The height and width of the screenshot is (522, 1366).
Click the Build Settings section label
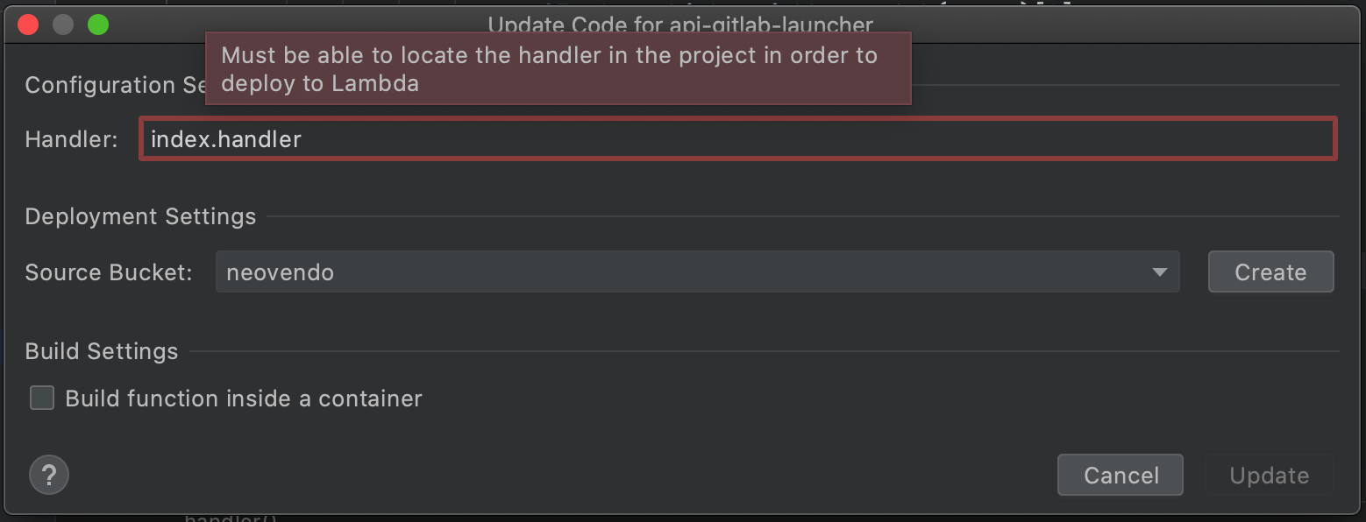(101, 350)
